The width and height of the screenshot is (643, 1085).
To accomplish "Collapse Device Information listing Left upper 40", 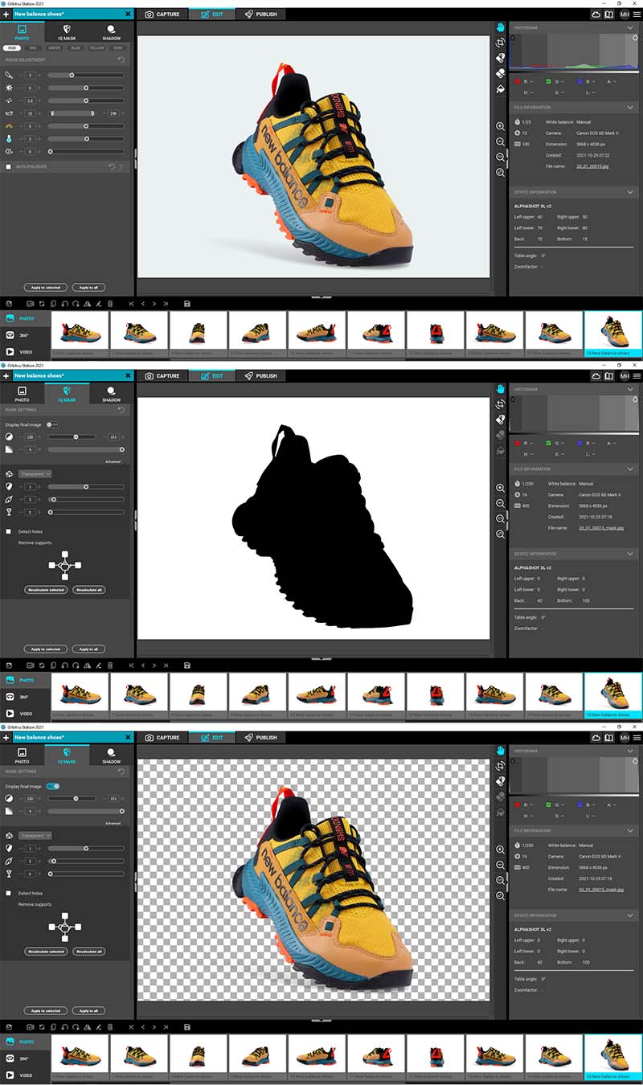I will tap(630, 192).
